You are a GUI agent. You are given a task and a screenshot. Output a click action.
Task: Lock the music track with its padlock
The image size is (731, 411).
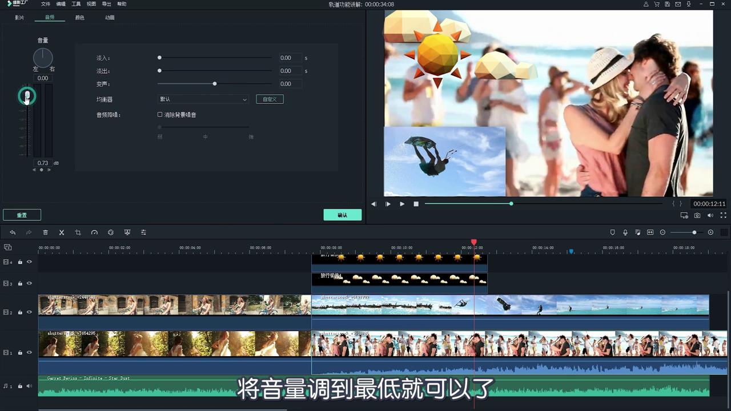[21, 385]
